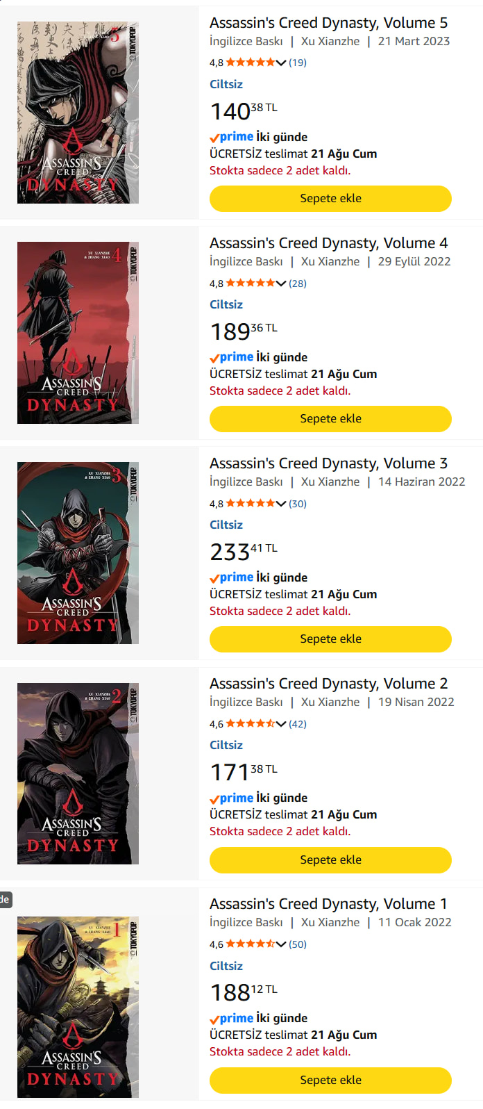This screenshot has width=483, height=1109.
Task: Click star rating icons for Volume 2
Action: point(251,723)
